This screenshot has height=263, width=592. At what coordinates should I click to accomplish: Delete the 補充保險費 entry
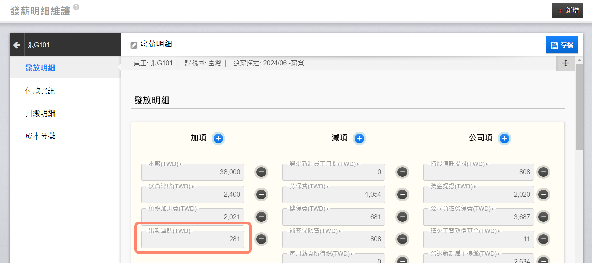(x=402, y=239)
